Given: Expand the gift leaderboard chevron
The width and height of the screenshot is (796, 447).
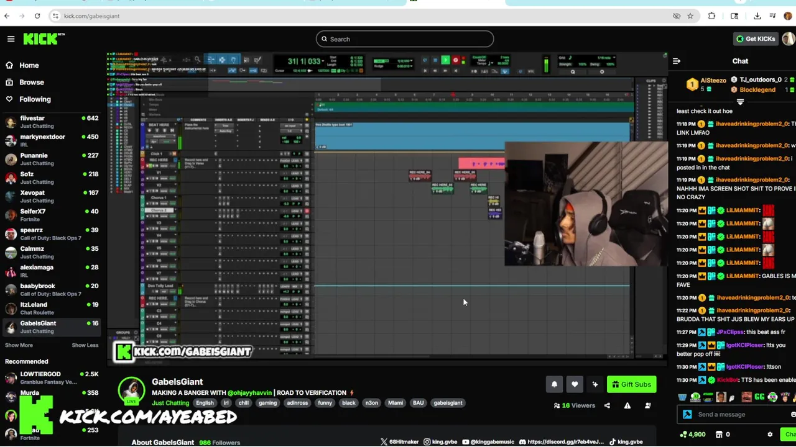Looking at the screenshot, I should pos(740,102).
